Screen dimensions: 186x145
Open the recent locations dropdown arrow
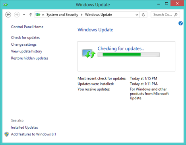[24, 15]
